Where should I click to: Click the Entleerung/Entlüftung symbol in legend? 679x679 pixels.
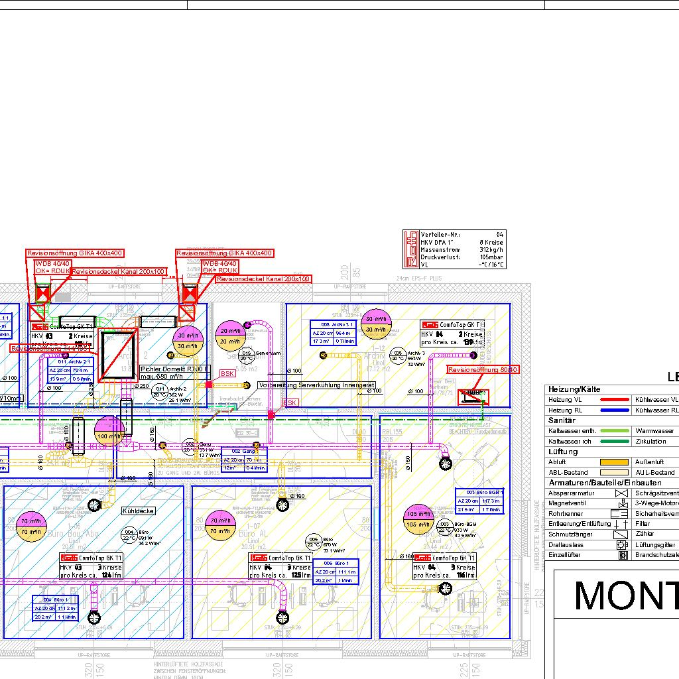tap(621, 524)
